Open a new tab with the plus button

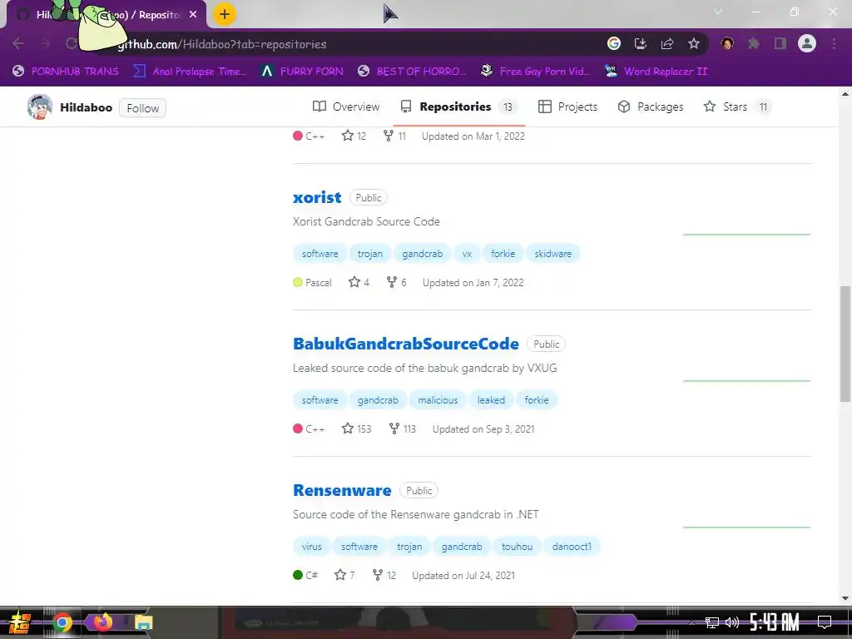[225, 14]
